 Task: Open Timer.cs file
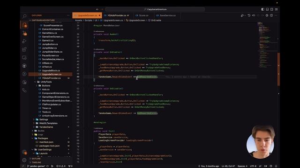click(x=46, y=108)
